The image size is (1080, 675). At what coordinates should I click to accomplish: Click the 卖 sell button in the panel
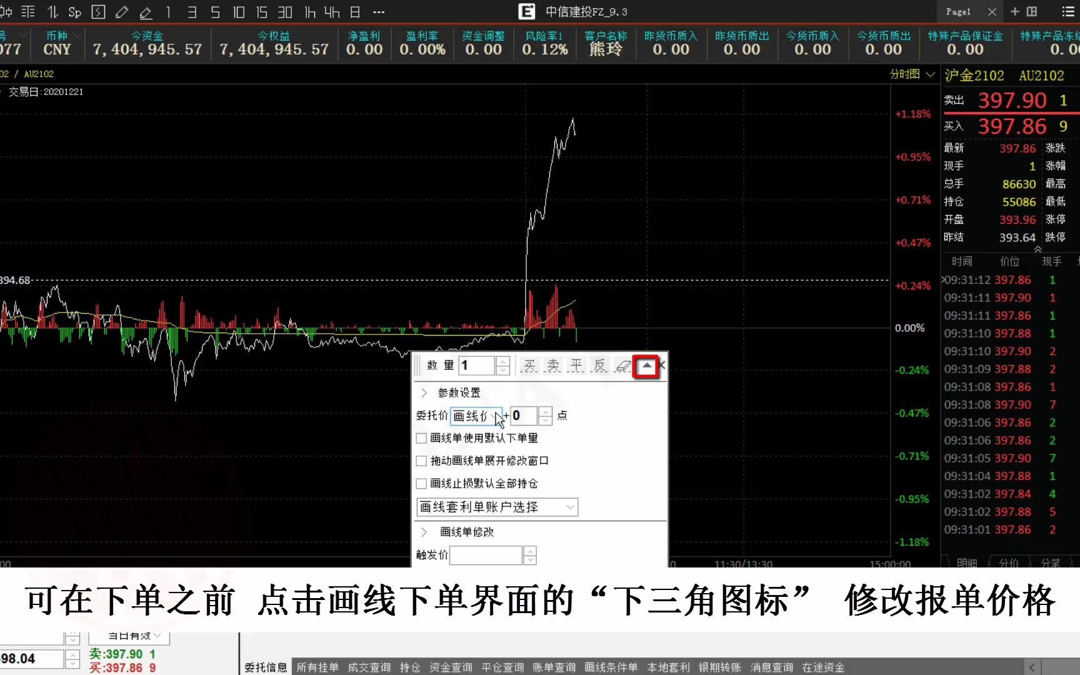(552, 366)
